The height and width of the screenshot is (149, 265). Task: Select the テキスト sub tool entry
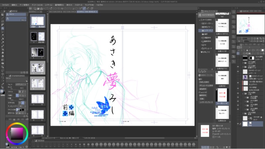(16, 19)
